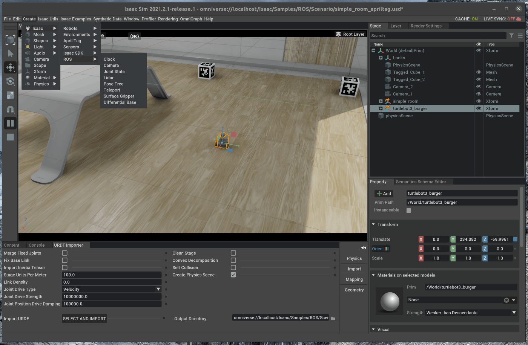Screen dimensions: 528x345
Task: Click the World xform axis icon
Action: 381,50
